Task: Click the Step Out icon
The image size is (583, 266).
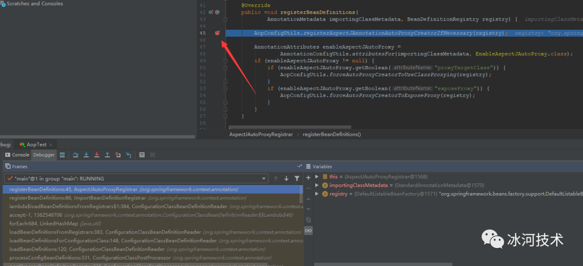Action: 107,155
